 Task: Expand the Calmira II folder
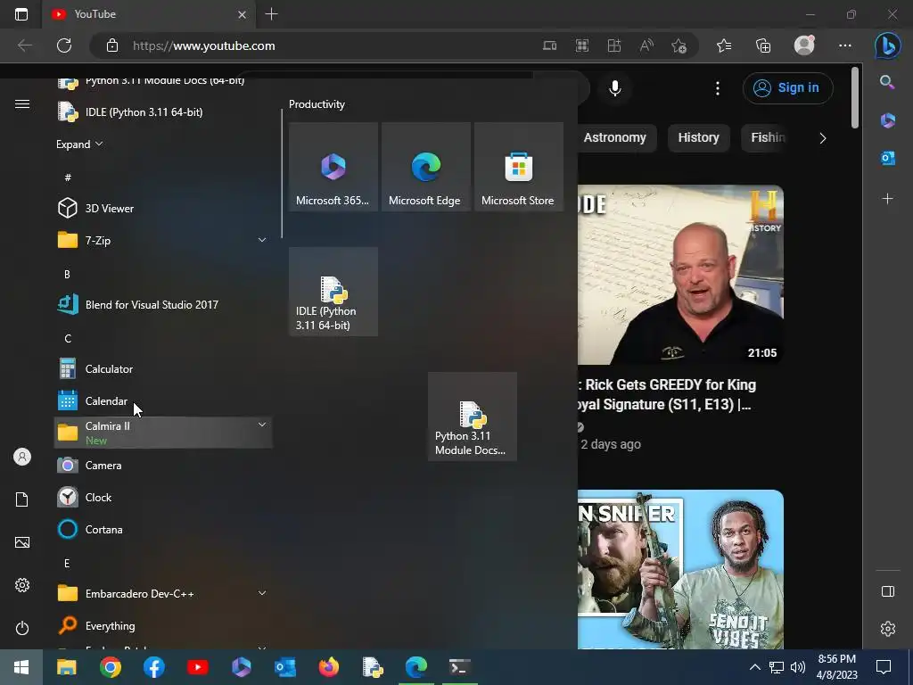[x=262, y=425]
